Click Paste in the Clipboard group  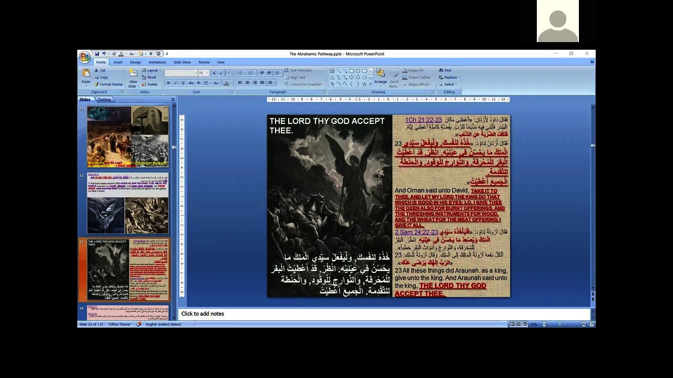(x=86, y=77)
